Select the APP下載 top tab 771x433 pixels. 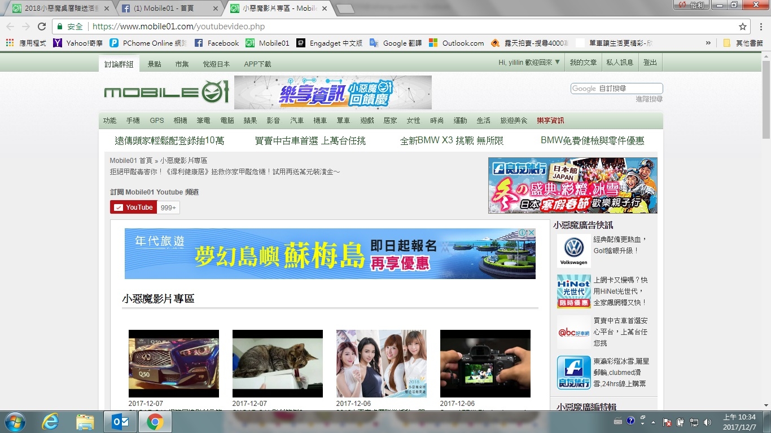click(x=257, y=64)
